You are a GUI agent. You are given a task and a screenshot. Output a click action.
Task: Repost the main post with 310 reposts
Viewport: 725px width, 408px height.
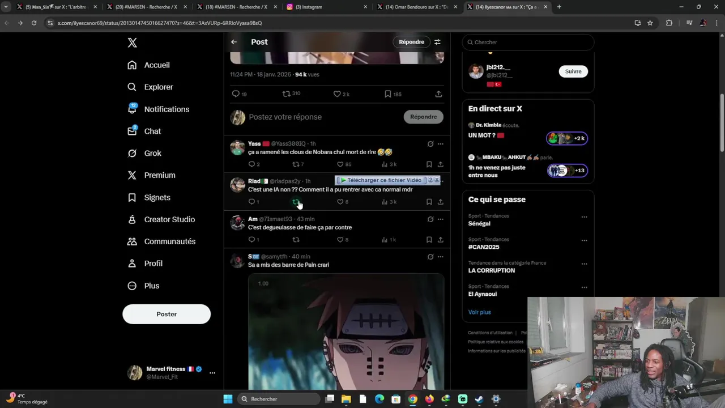(x=291, y=93)
